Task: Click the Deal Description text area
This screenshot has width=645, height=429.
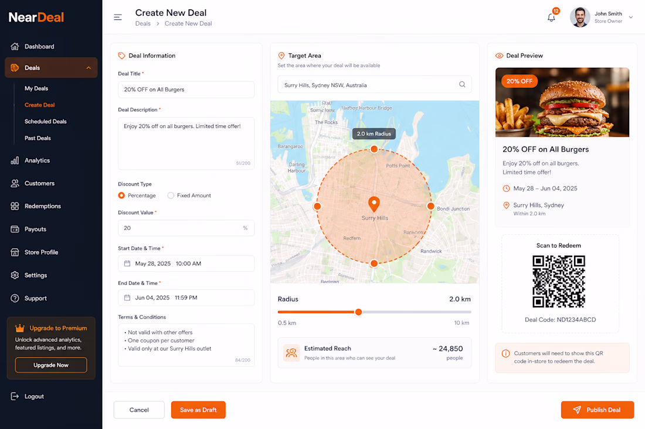Action: [x=186, y=143]
